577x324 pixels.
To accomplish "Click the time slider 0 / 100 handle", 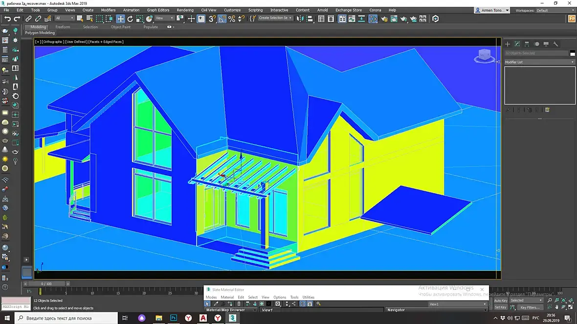I will (46, 283).
